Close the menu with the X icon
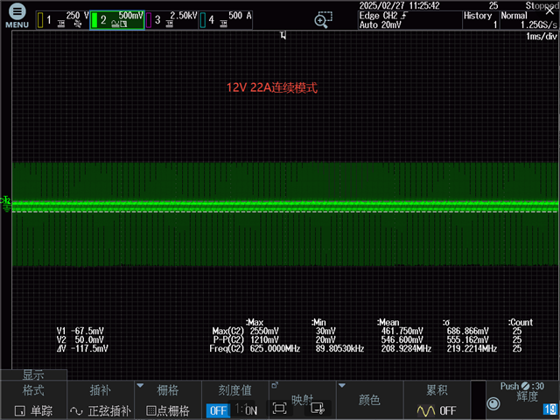Viewport: 560px width, 420px height. coord(549,11)
